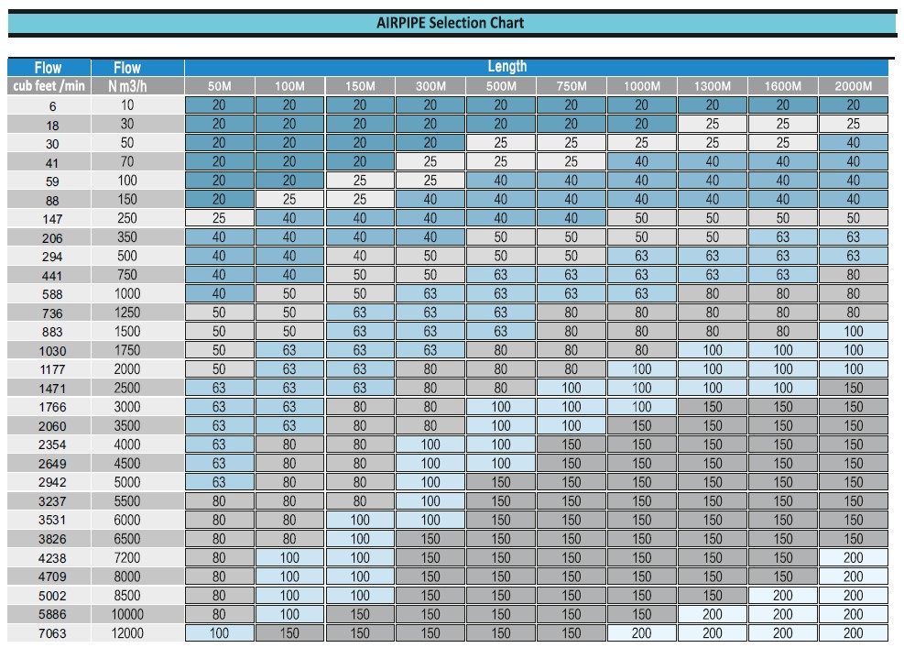The image size is (904, 648).
Task: Click the 1300M length column header
Action: pos(713,86)
